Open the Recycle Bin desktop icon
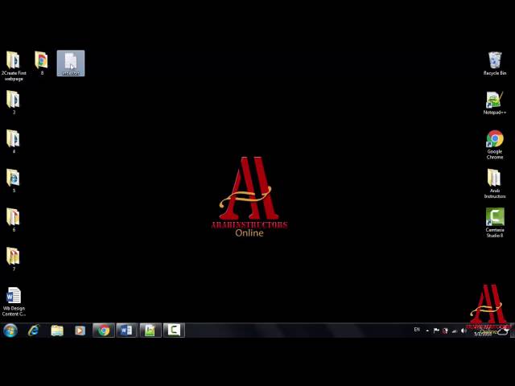 pos(495,64)
